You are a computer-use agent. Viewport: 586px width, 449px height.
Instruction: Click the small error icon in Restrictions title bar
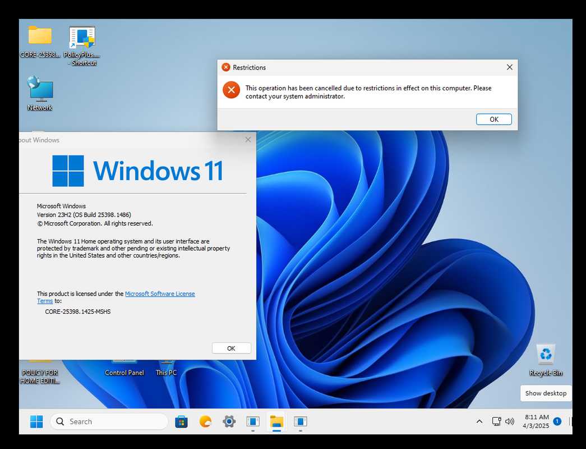click(226, 67)
